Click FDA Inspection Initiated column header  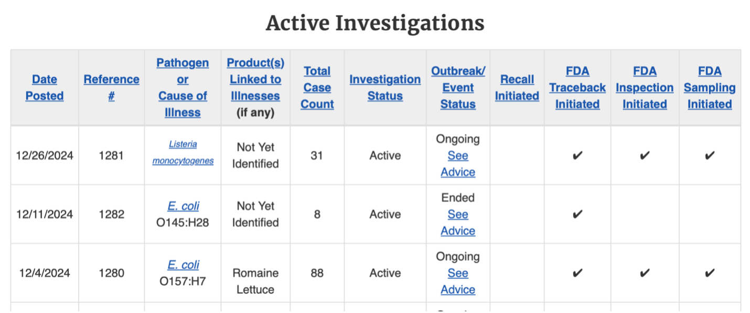644,87
